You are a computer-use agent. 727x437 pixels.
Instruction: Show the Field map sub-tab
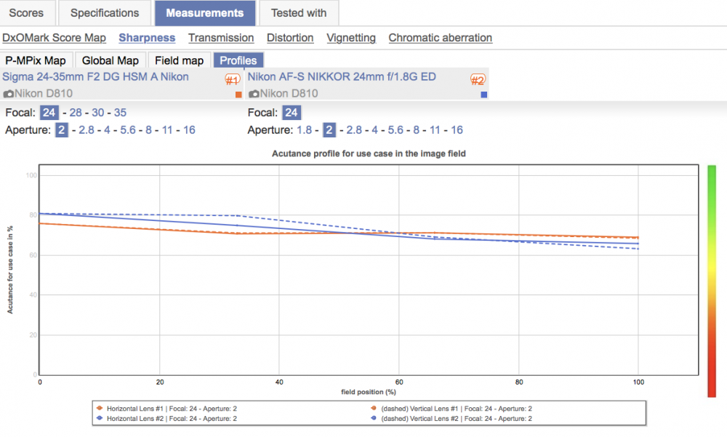pyautogui.click(x=180, y=61)
